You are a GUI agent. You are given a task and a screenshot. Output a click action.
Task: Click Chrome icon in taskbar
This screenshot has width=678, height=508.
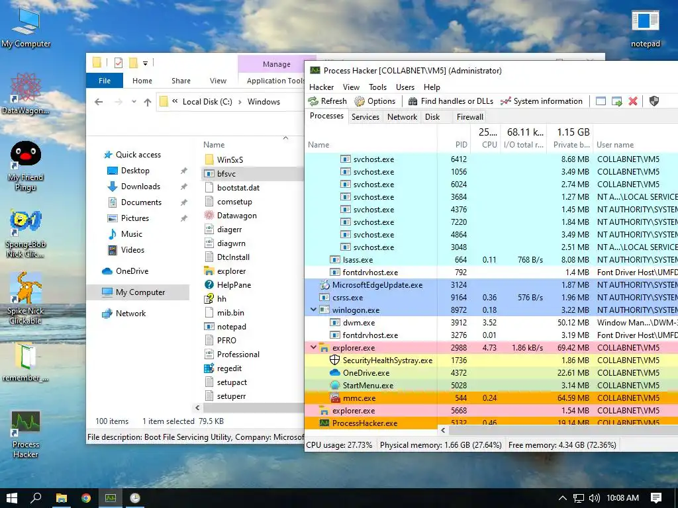86,498
